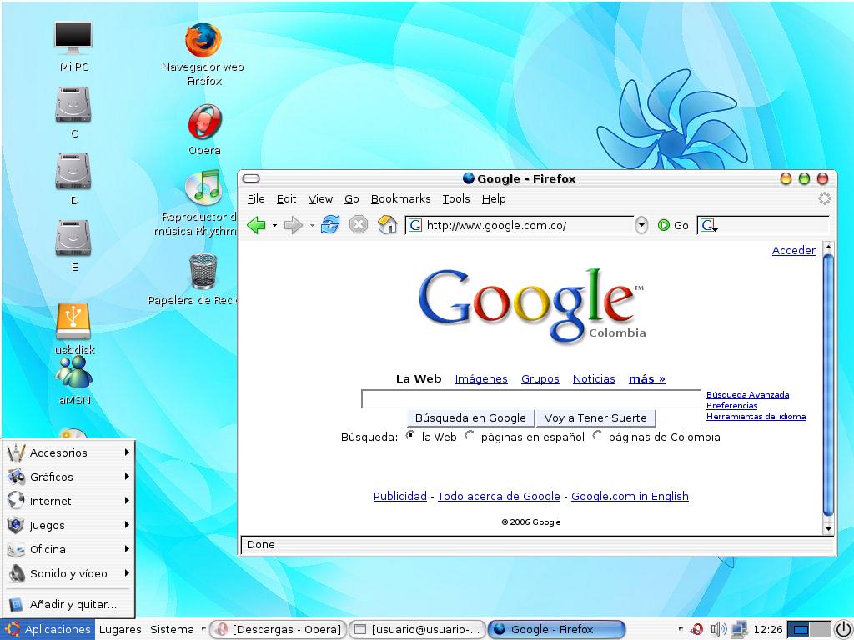Click in Google search text field
This screenshot has height=640, width=854.
click(531, 399)
